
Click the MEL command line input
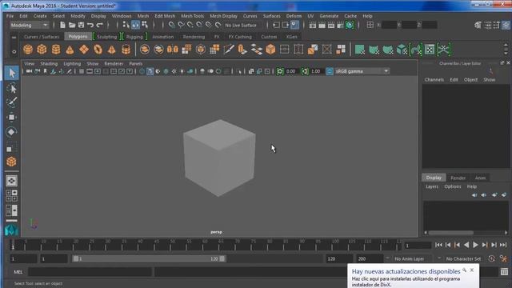pos(90,272)
